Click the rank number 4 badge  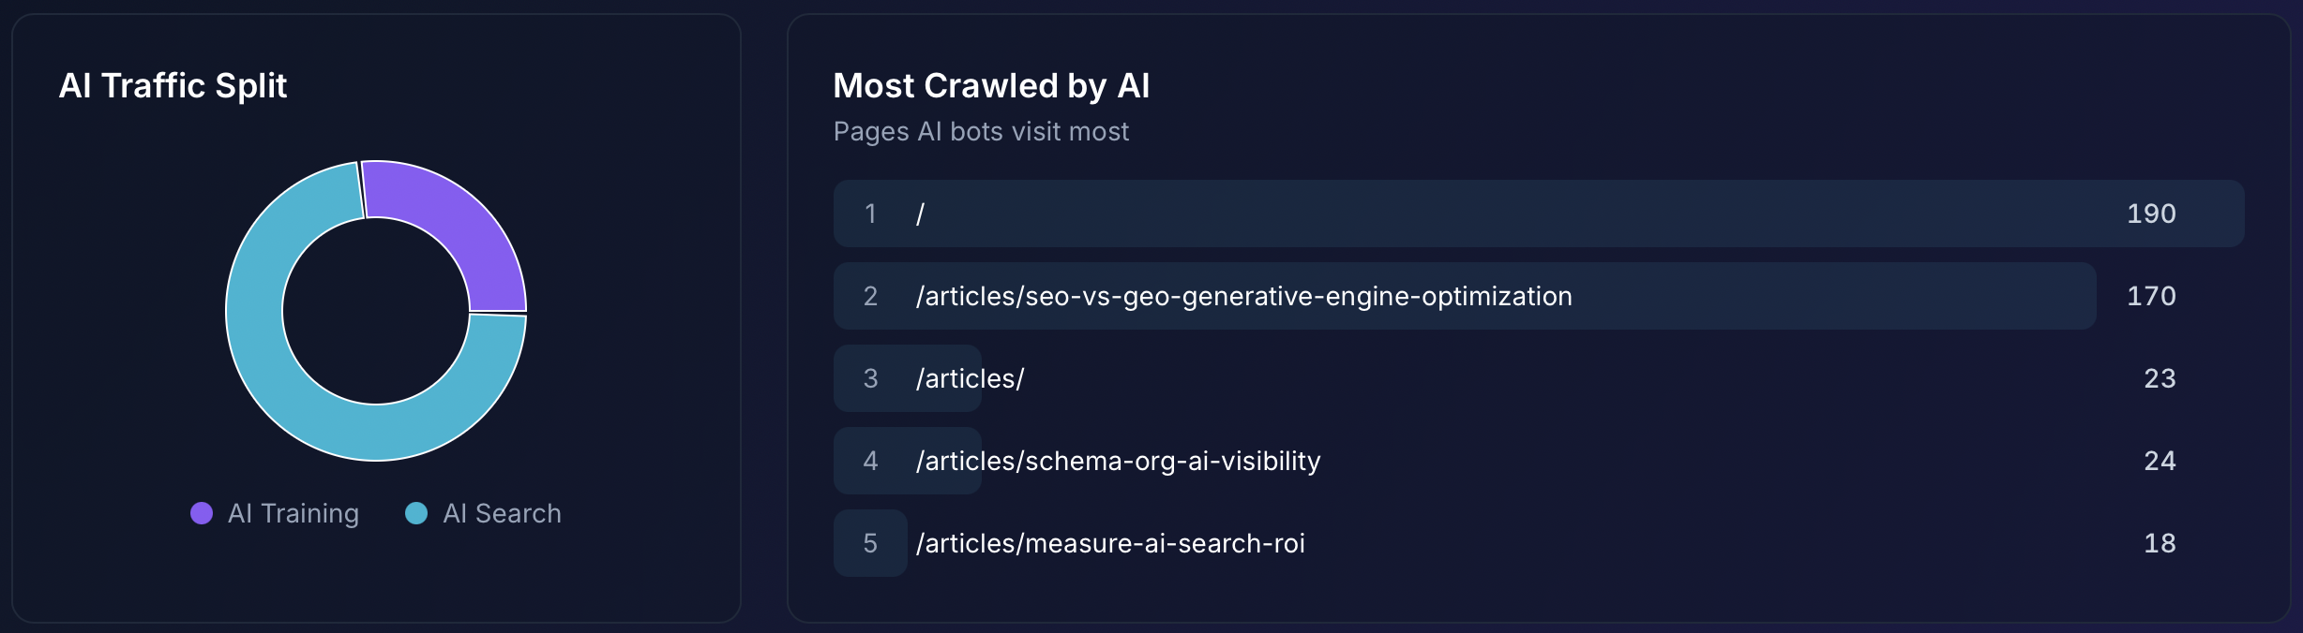(x=872, y=461)
